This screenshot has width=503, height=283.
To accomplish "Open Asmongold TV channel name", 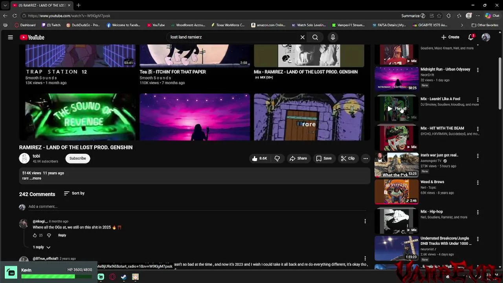I will coord(431,161).
